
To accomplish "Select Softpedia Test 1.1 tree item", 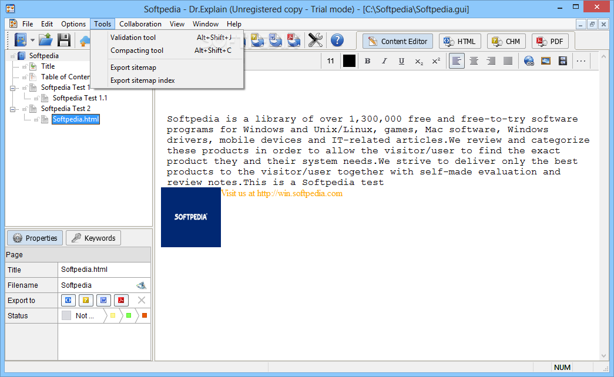I will pos(80,98).
